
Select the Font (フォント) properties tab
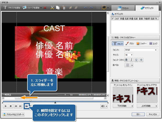118,43
